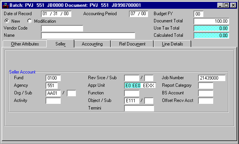Click the Object field containing E111
239x144 pixels.
pos(132,101)
